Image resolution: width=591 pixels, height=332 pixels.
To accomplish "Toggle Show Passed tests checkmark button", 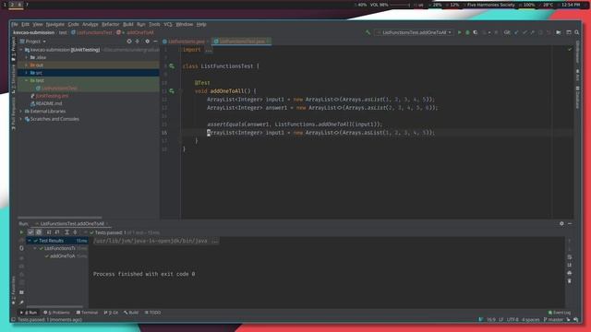I will [x=30, y=232].
